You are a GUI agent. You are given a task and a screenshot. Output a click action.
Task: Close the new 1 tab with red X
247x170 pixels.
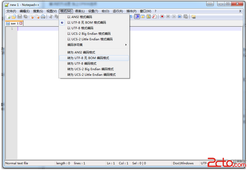pos(21,23)
